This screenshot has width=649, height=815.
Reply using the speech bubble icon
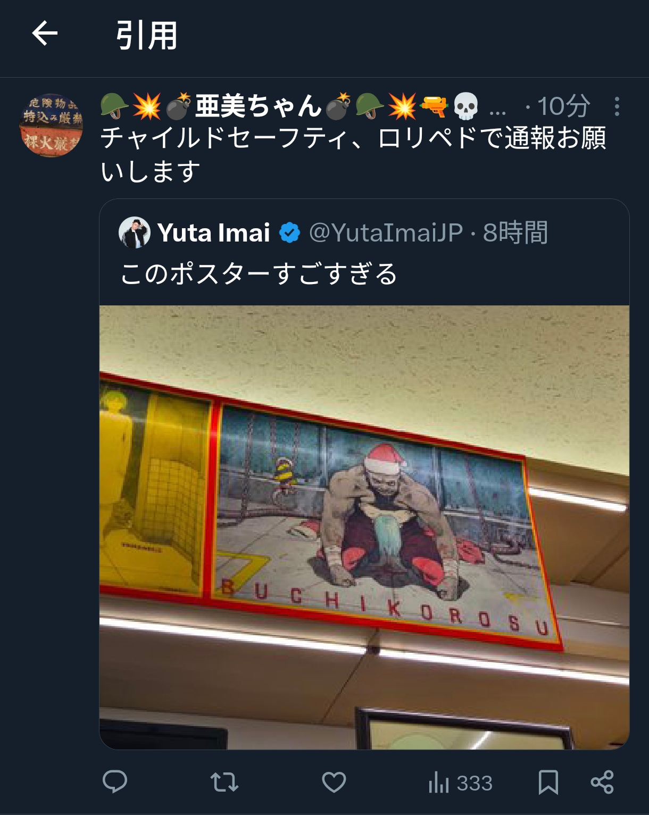[115, 782]
